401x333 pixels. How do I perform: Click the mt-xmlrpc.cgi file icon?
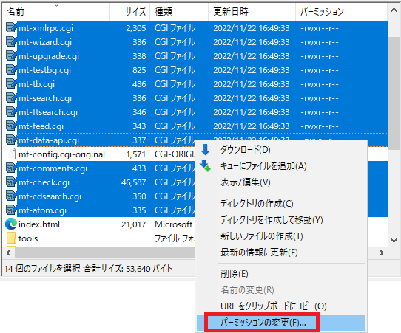(x=11, y=27)
